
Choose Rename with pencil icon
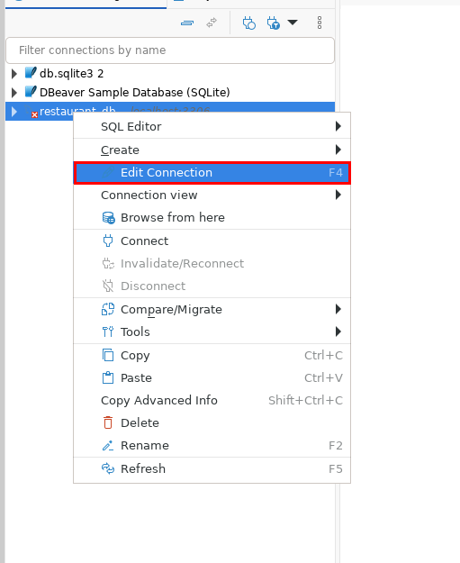(x=212, y=446)
